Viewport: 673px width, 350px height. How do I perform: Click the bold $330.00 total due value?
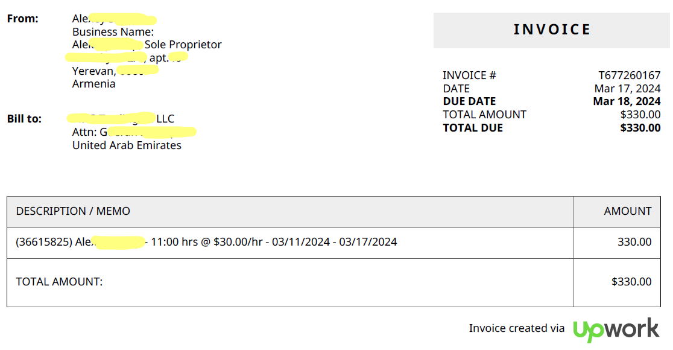pyautogui.click(x=640, y=127)
